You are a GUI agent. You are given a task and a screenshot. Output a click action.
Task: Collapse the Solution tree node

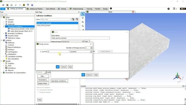[1, 40]
